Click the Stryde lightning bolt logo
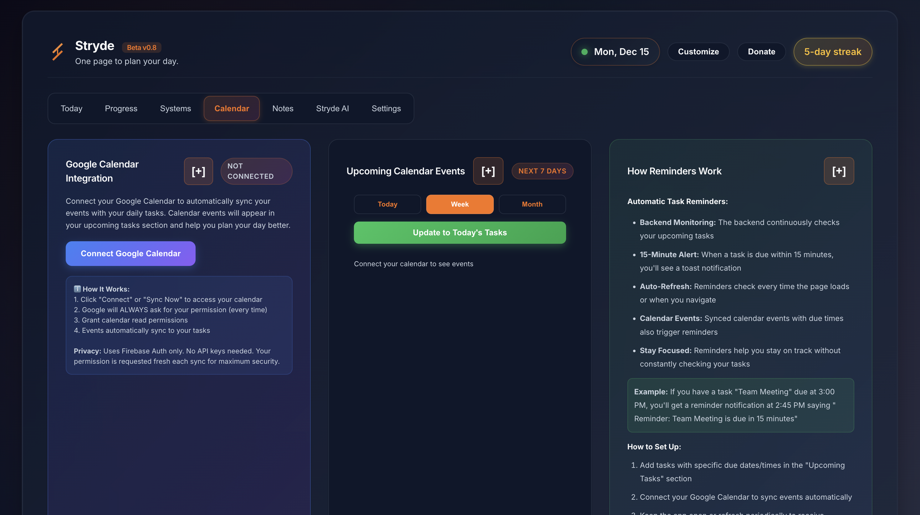Image resolution: width=920 pixels, height=515 pixels. point(58,52)
